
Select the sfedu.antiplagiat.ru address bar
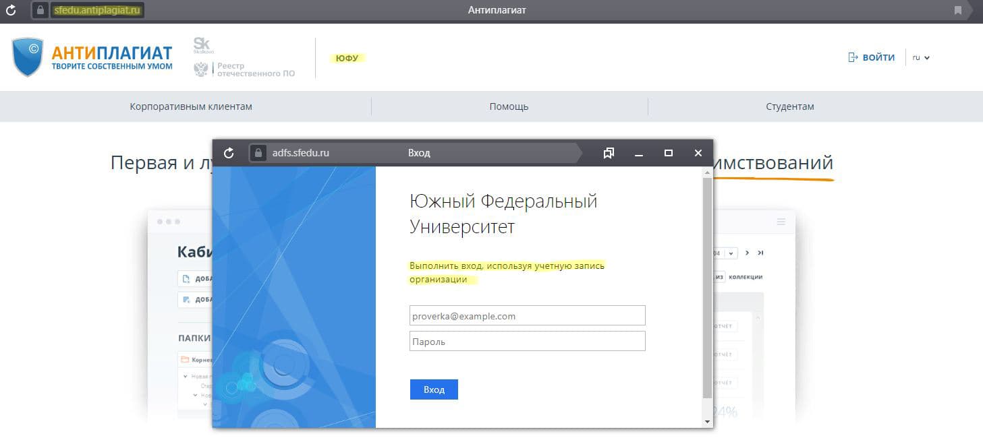98,10
